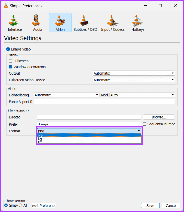This screenshot has width=184, height=212.
Task: Select the Video preferences cone icon
Action: 60,21
